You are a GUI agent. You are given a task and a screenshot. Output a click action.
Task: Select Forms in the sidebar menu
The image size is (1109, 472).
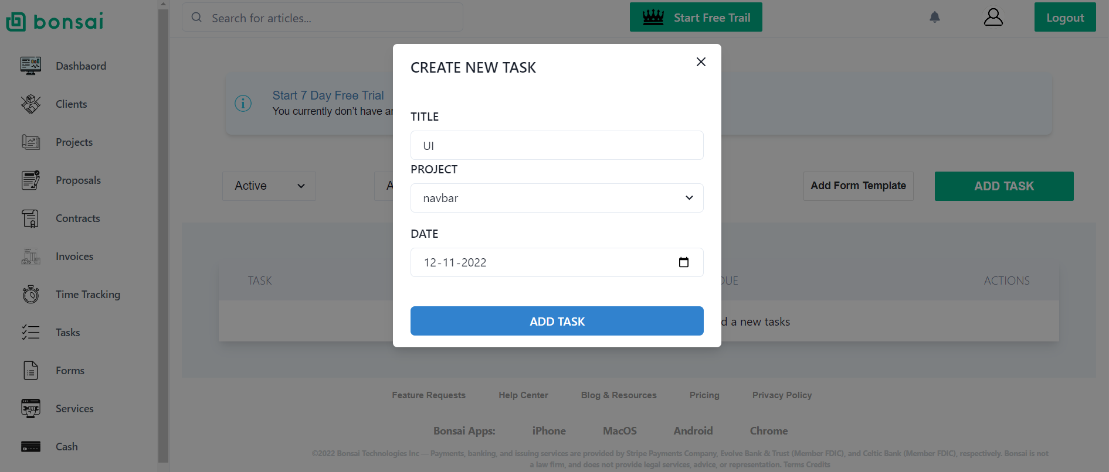coord(70,371)
